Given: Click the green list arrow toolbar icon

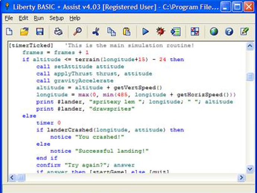Looking at the screenshot, I should pyautogui.click(x=176, y=31).
